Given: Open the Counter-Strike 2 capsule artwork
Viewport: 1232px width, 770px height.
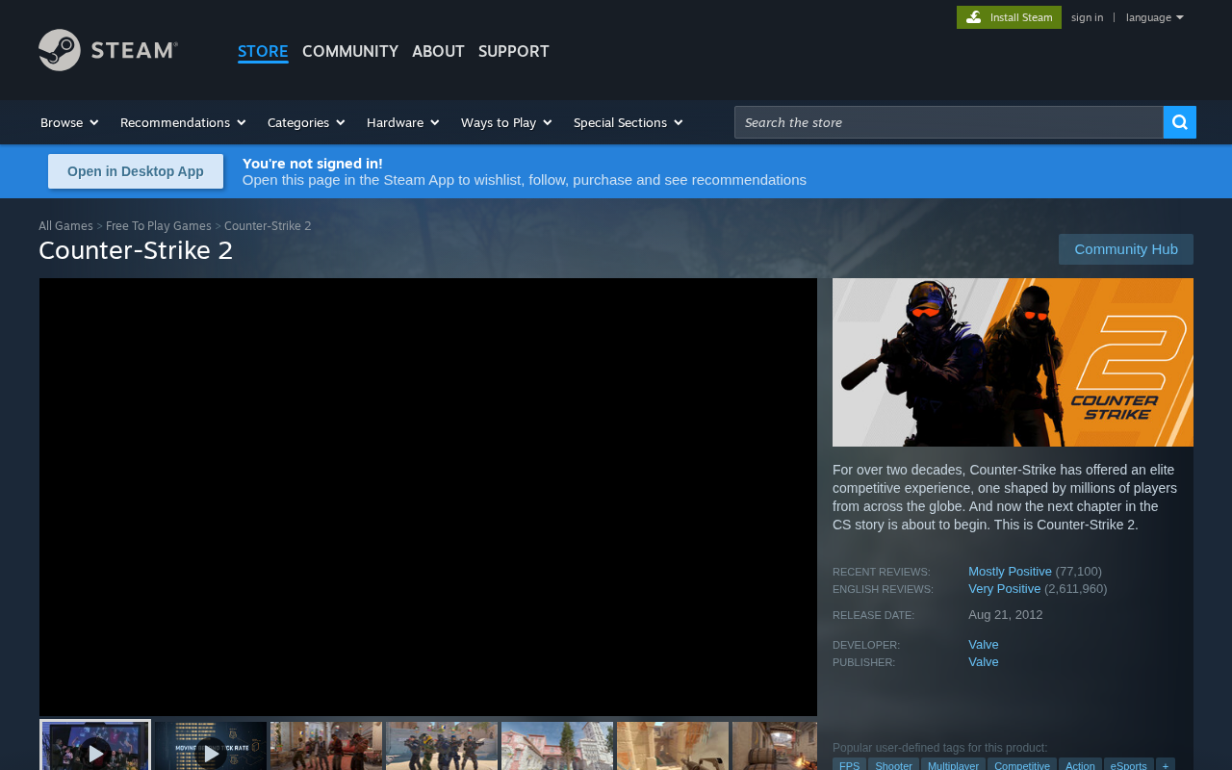Looking at the screenshot, I should coord(1013,362).
